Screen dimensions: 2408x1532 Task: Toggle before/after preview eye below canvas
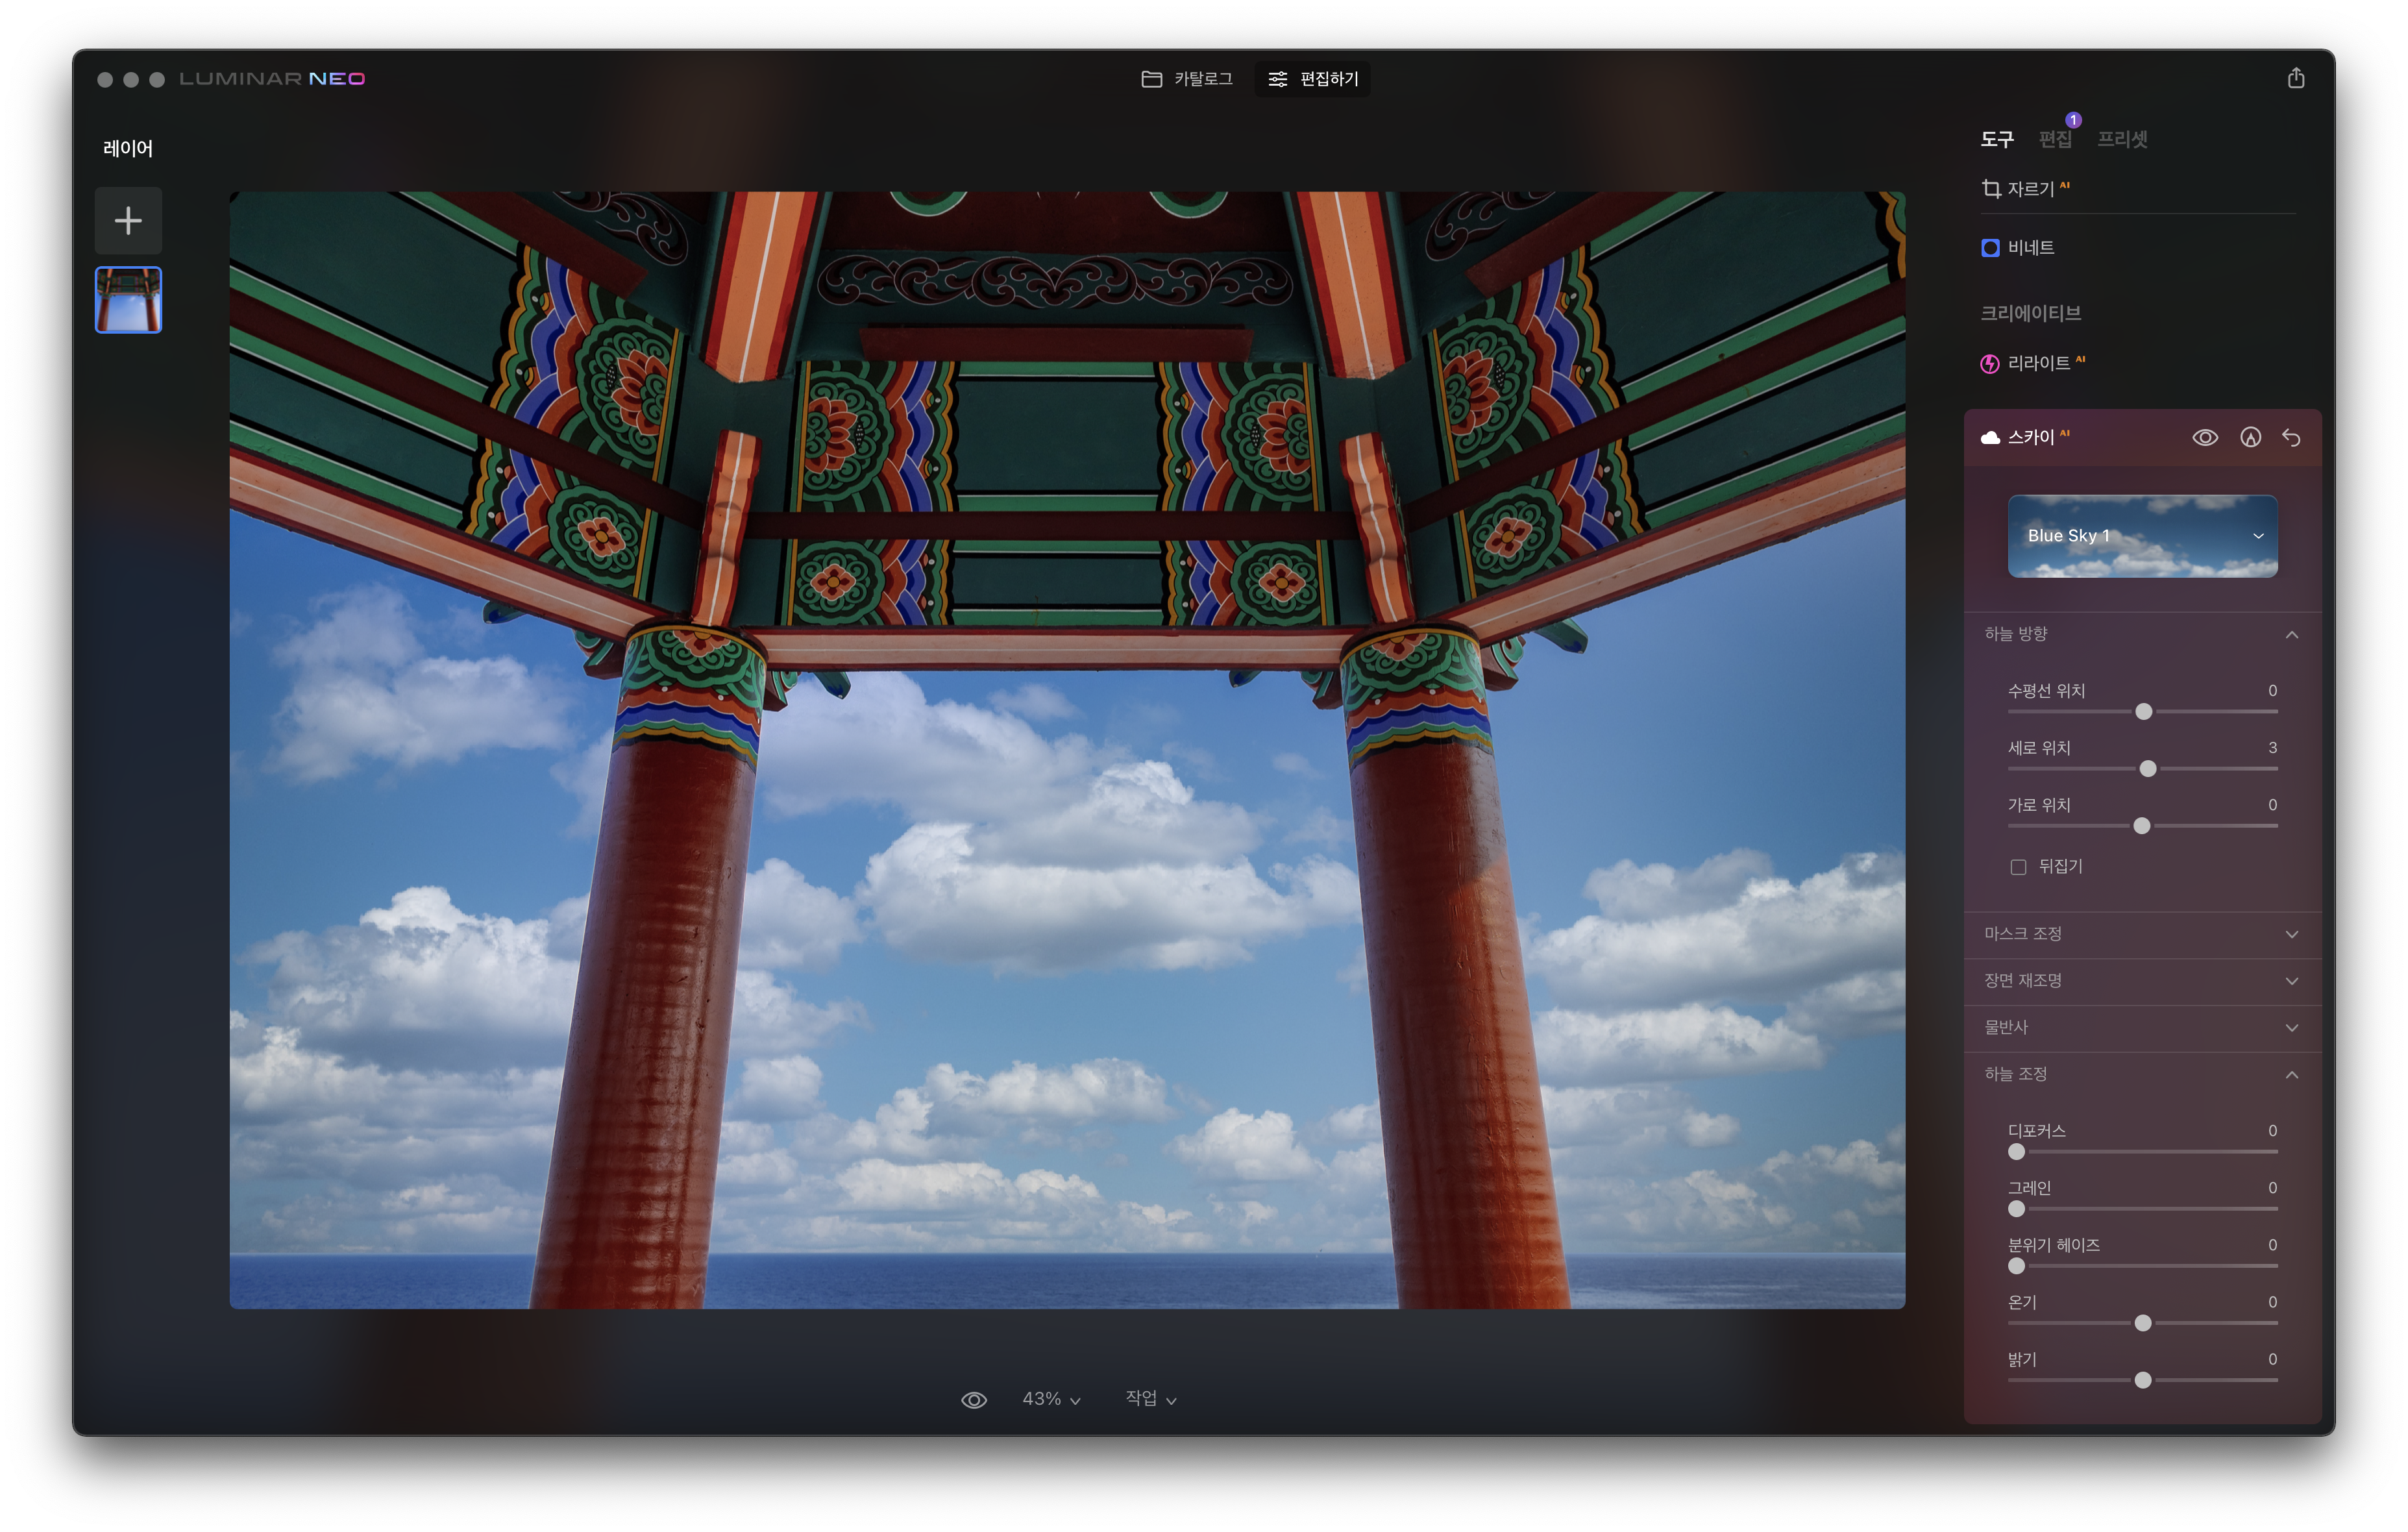coord(973,1399)
